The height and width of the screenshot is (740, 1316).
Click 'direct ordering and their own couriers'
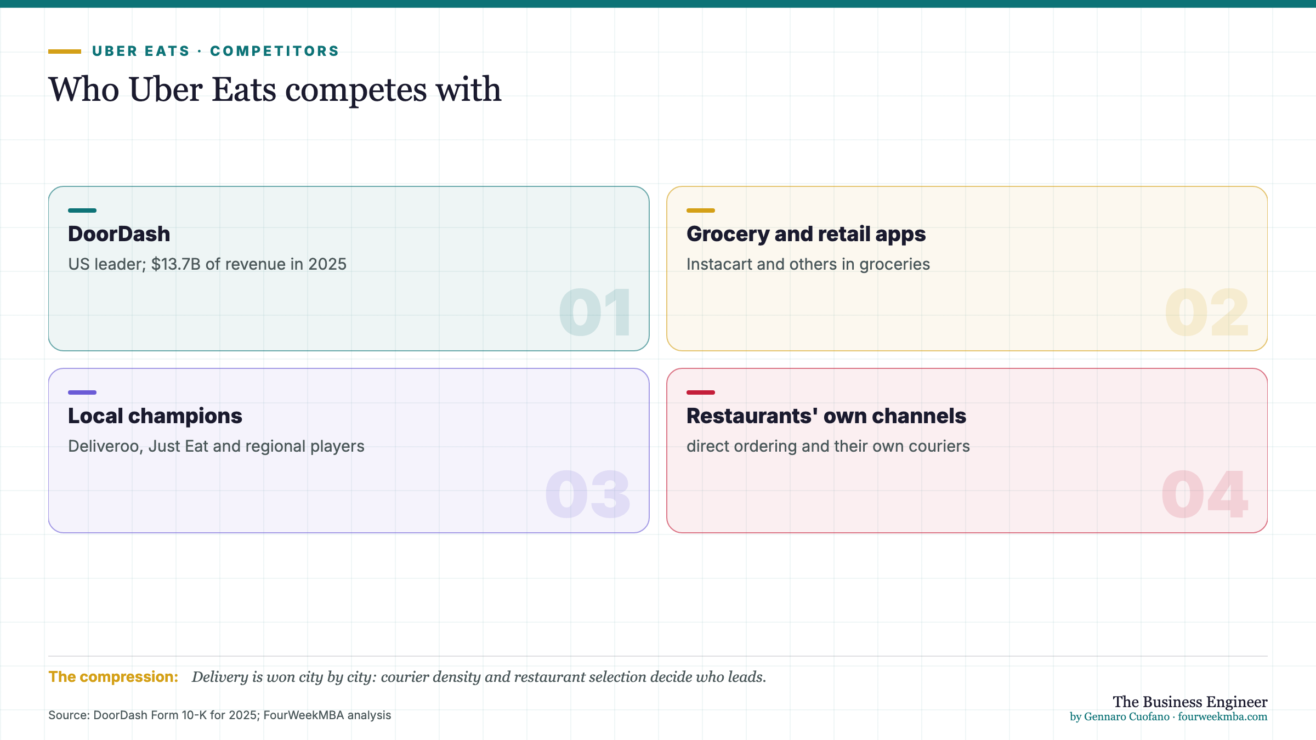tap(828, 446)
